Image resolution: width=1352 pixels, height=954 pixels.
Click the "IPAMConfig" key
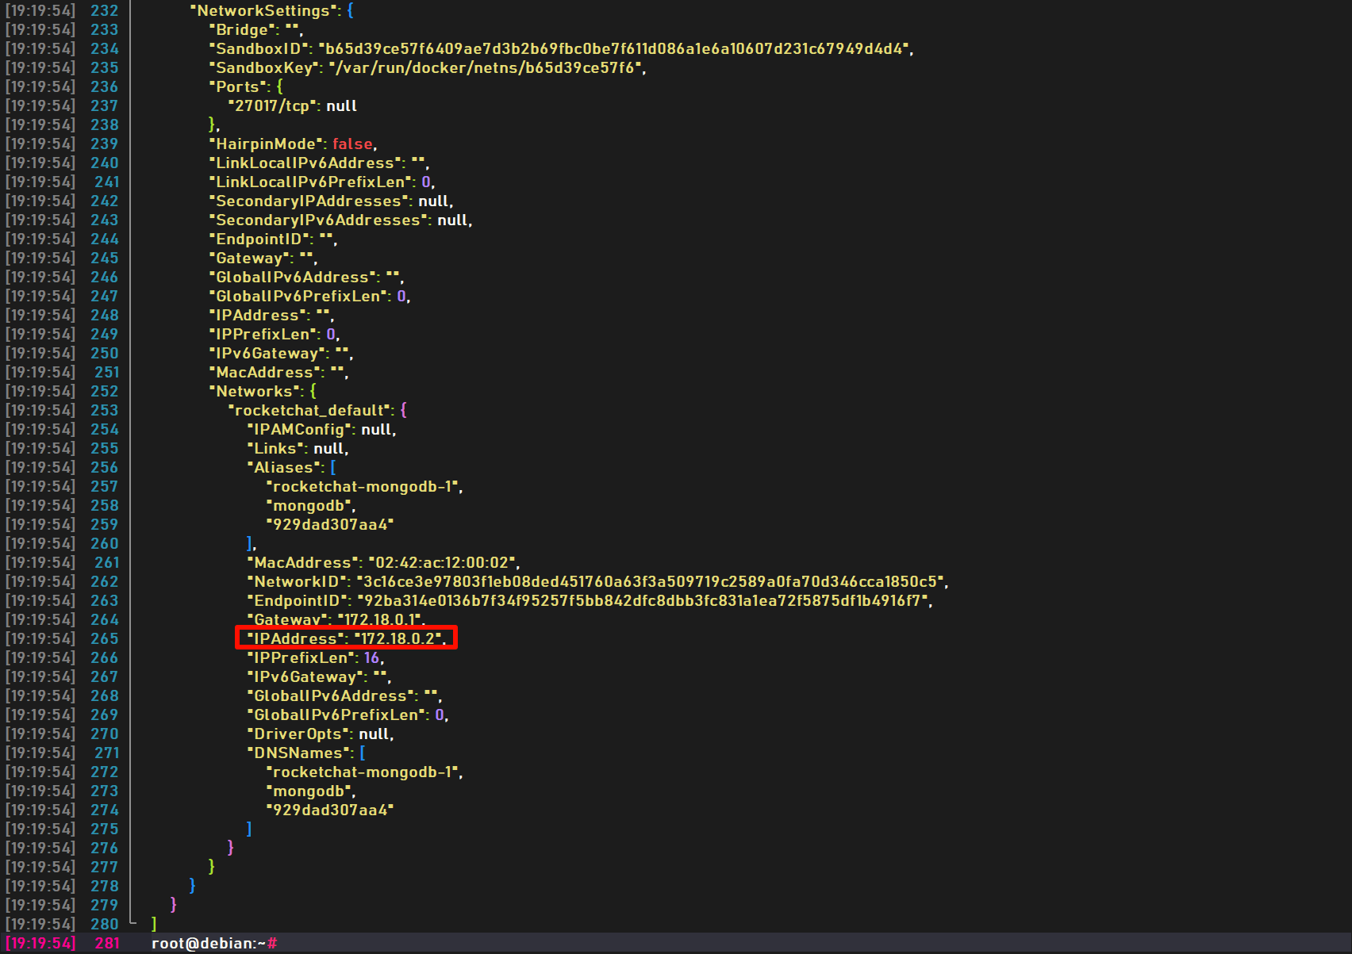(299, 430)
